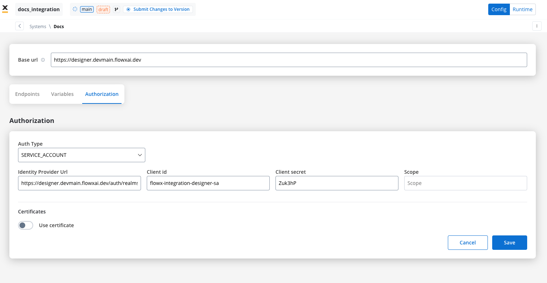Click the Submit Changes radio icon
The height and width of the screenshot is (283, 547).
pyautogui.click(x=128, y=9)
